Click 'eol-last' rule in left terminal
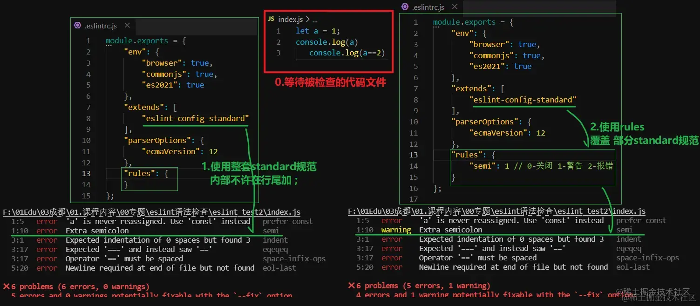 [279, 268]
